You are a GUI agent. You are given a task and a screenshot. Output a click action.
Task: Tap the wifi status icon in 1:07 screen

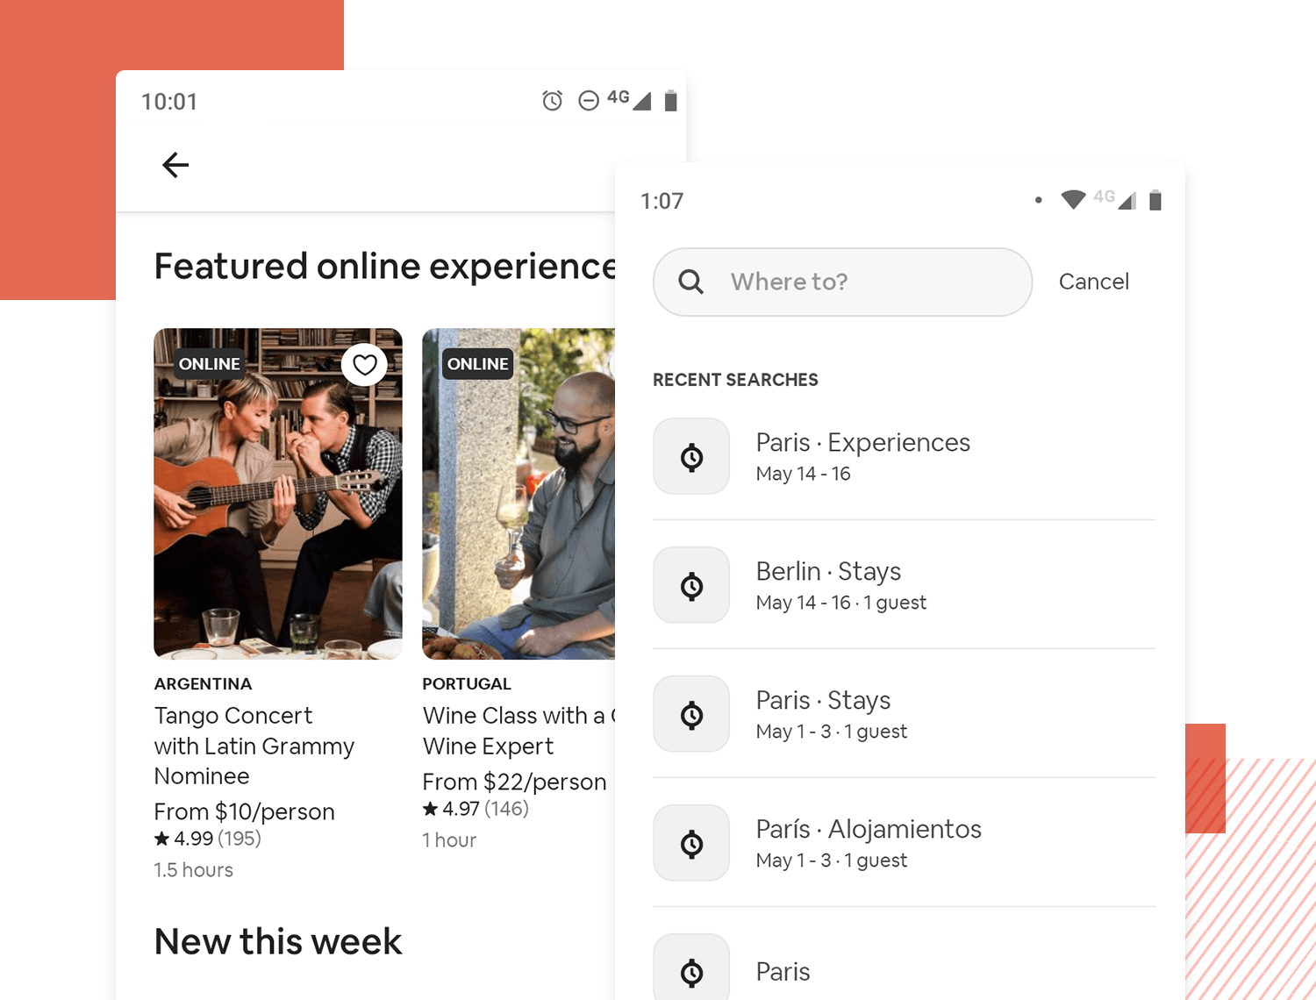coord(1073,200)
